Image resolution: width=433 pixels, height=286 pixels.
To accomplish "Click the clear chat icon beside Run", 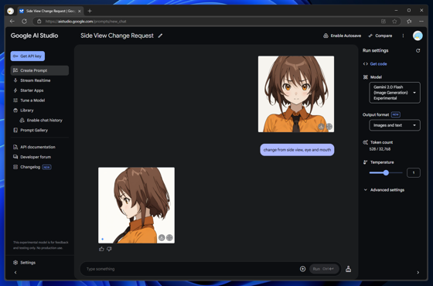I will (348, 269).
